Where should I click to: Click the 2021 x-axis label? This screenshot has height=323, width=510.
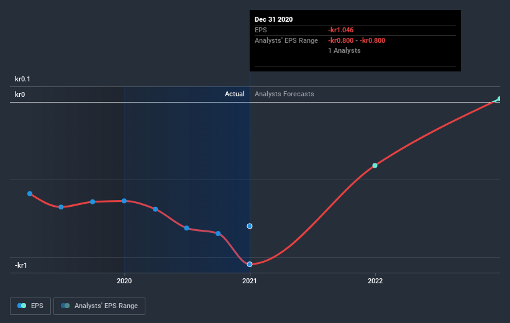coord(250,281)
